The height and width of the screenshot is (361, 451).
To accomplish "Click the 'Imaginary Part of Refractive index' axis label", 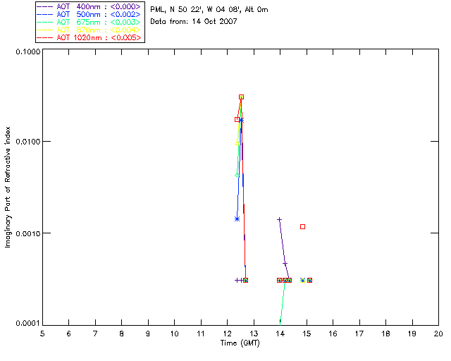I will click(8, 187).
